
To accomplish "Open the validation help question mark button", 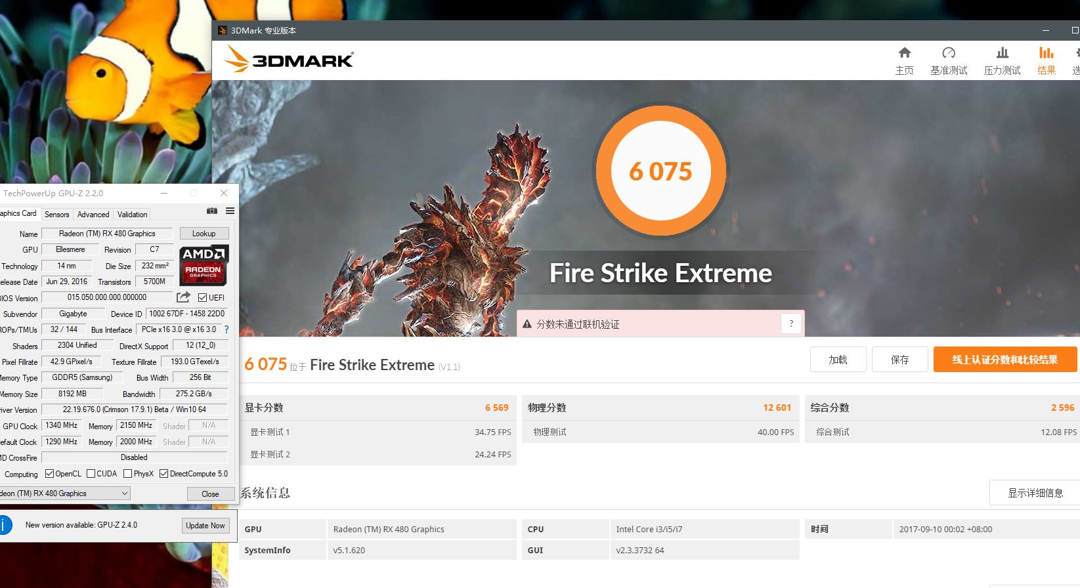I will click(791, 324).
